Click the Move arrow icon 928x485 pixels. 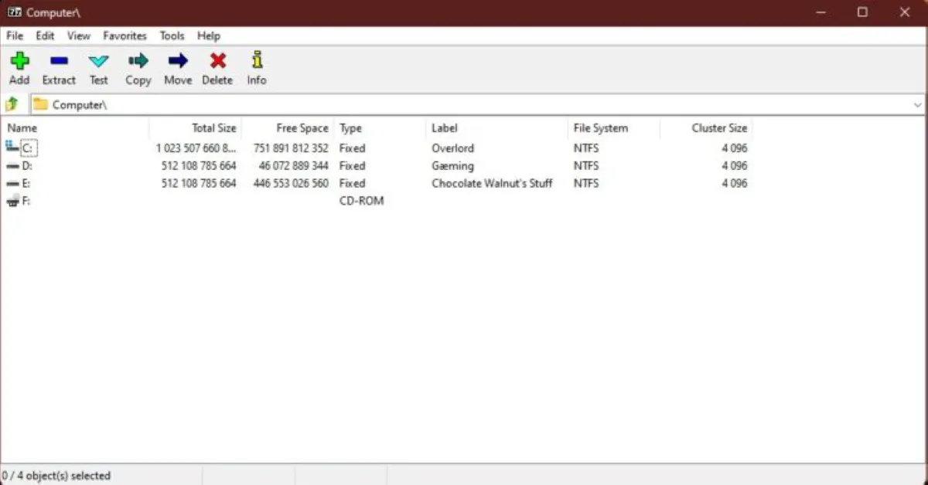178,60
